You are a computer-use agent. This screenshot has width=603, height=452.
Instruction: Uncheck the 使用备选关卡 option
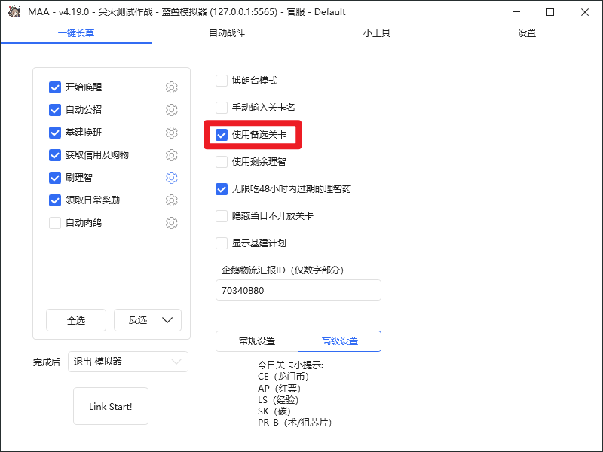pyautogui.click(x=221, y=135)
